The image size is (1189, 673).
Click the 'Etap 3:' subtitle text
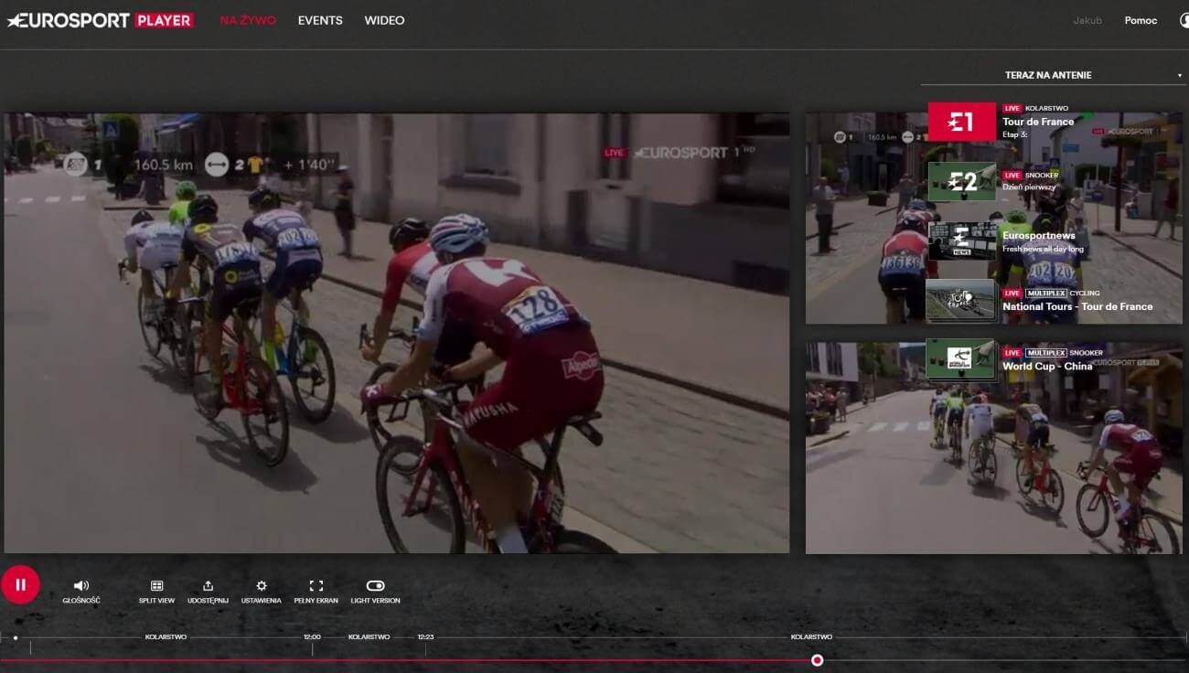[1015, 134]
